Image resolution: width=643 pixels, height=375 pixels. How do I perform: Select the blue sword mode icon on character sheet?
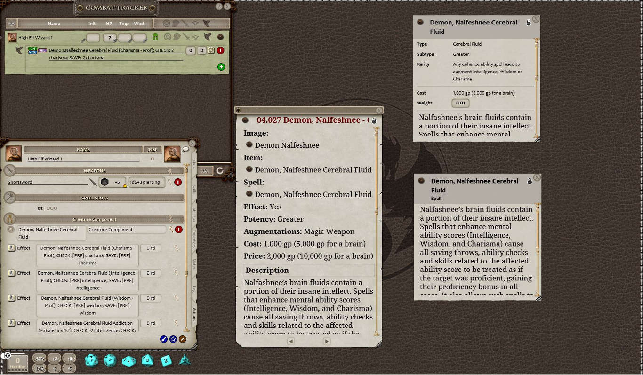tap(164, 339)
